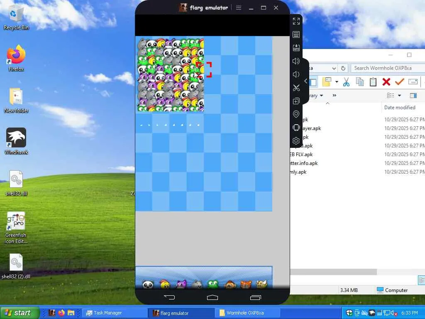Select the Greenfish Icon Editor desktop shortcut
This screenshot has height=319, width=425.
[16, 228]
